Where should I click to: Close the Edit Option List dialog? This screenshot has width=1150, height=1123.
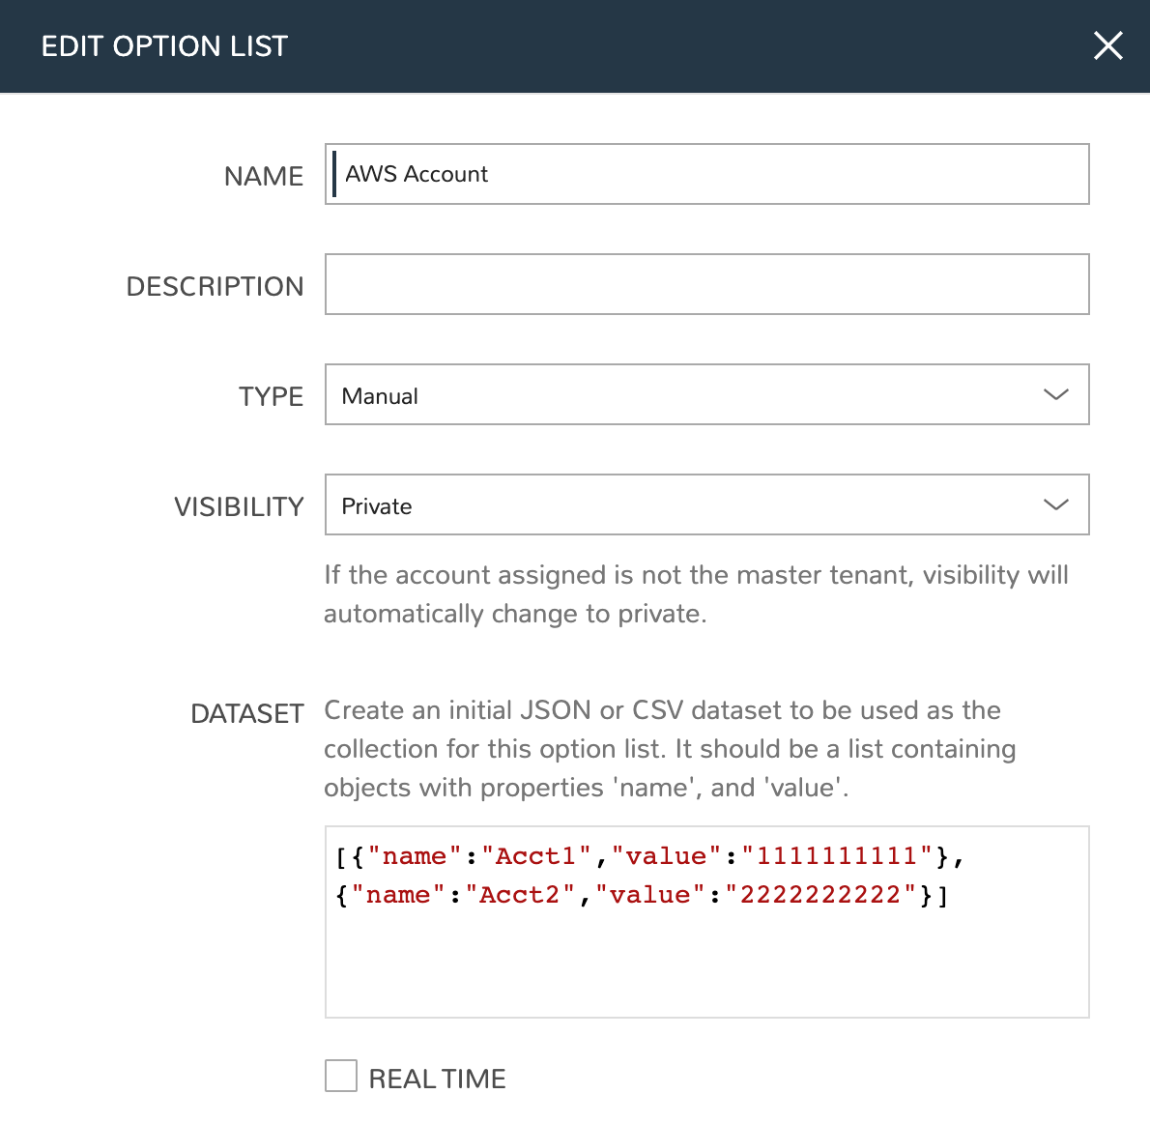(x=1107, y=45)
